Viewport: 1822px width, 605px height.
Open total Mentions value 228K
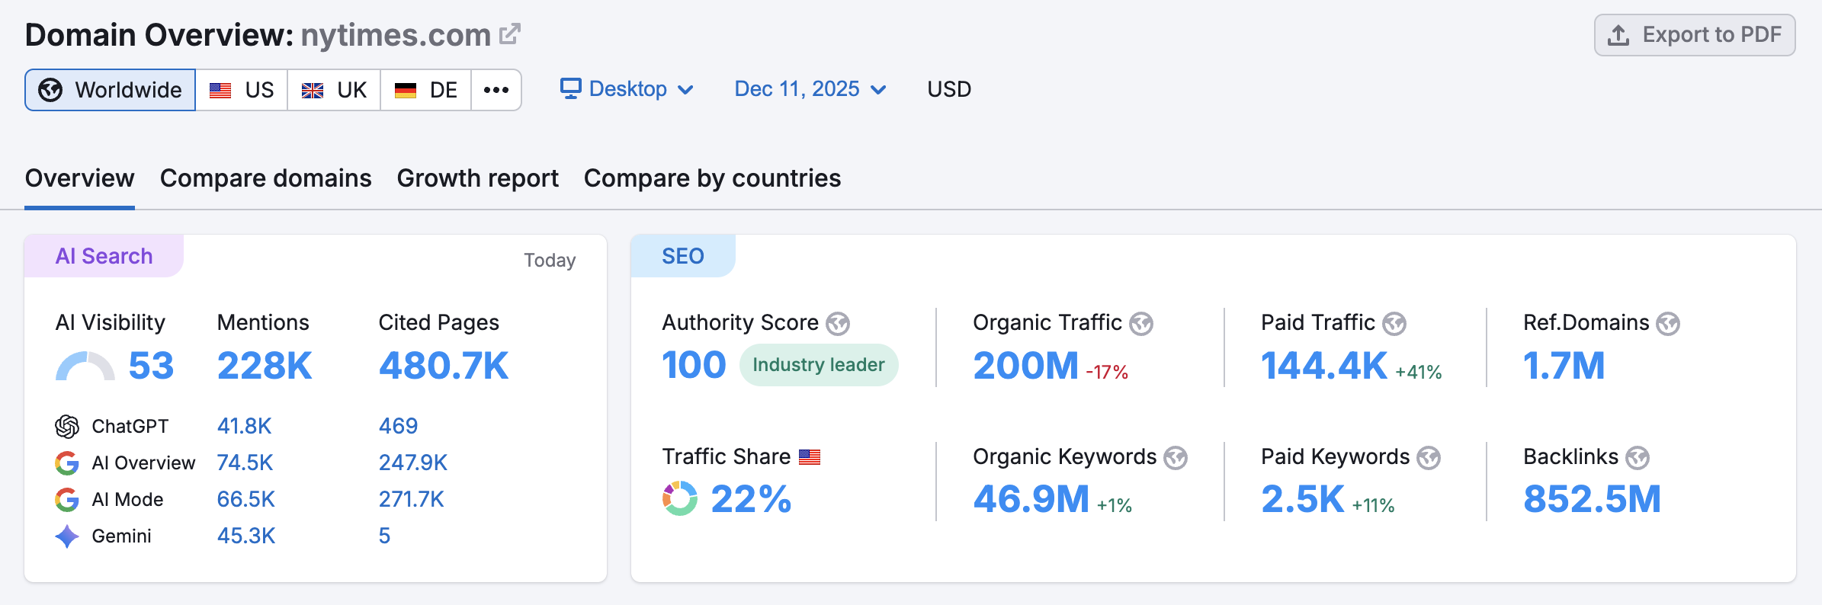click(x=265, y=366)
